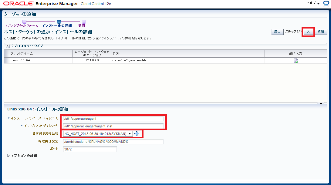Click the 戻る button

277,32
